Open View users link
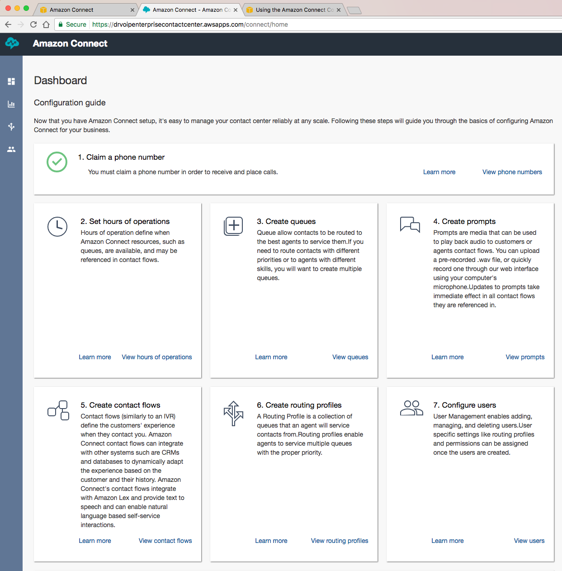562x571 pixels. pyautogui.click(x=529, y=541)
